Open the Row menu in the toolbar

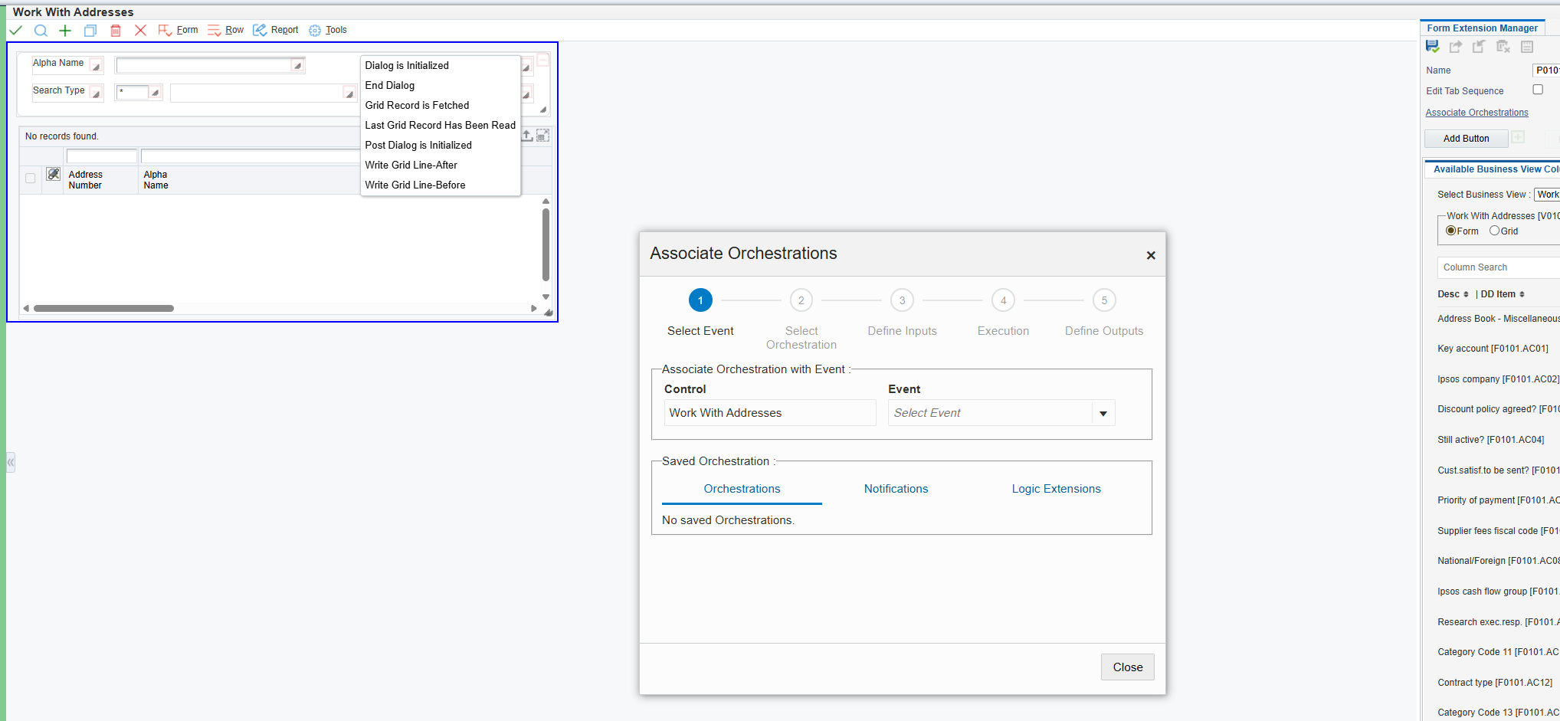(225, 30)
